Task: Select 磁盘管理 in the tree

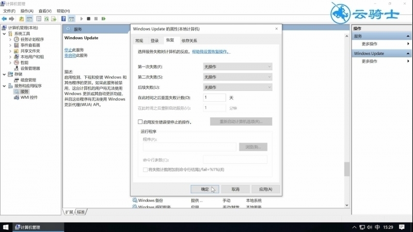Action: click(28, 80)
